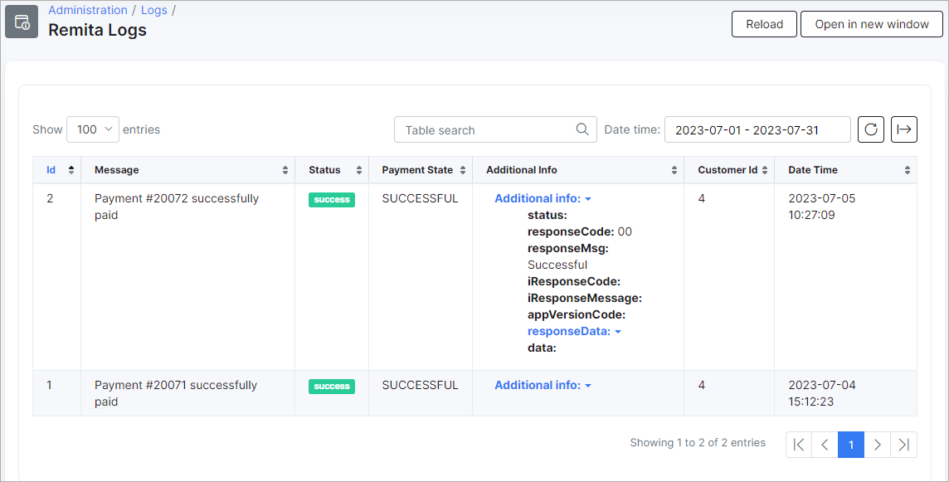
Task: Open the Administration breadcrumb link
Action: coord(88,10)
